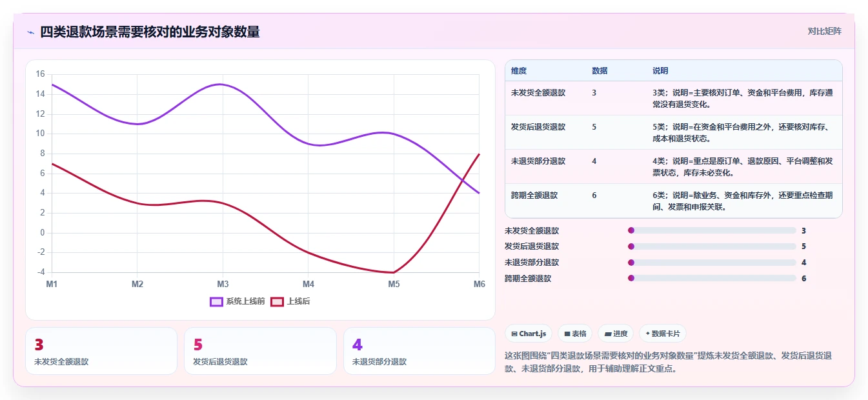Screen dimensions: 868x400
Task: Click the description starting with 4类
Action: tap(742, 166)
